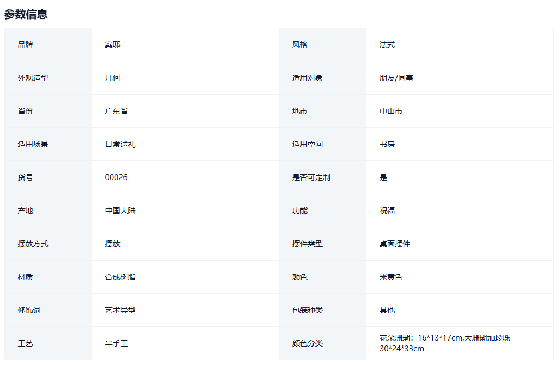Click the 品牌 label cell
This screenshot has width=560, height=365.
(x=25, y=45)
